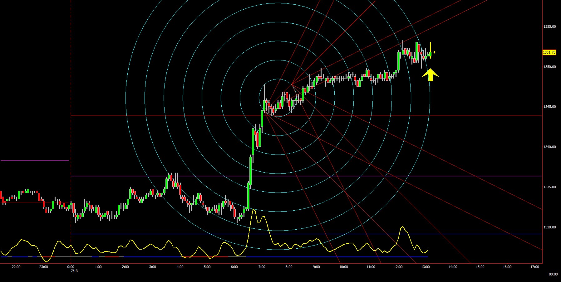The height and width of the screenshot is (282, 561).
Task: Click the 1351.75 current price tag
Action: tap(549, 52)
